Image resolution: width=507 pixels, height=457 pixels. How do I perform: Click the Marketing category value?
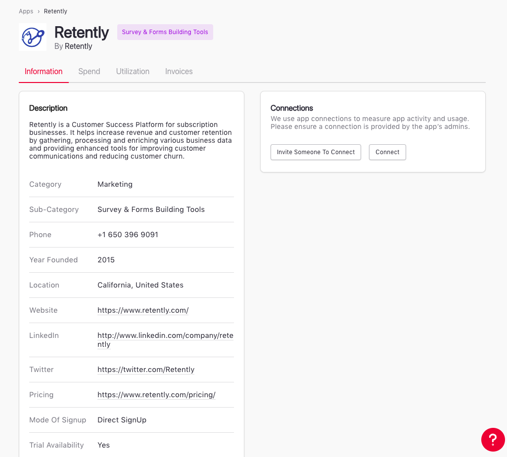pyautogui.click(x=115, y=184)
